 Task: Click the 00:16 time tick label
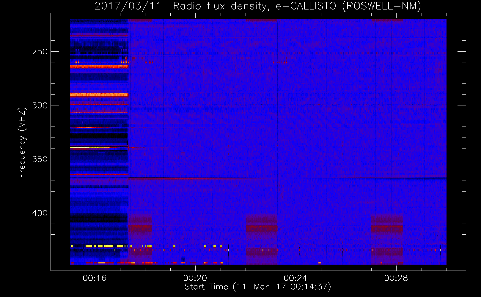coord(95,278)
